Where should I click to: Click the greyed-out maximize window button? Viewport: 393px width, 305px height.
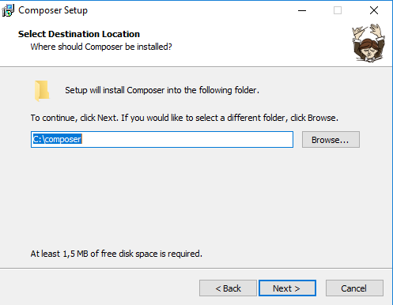pyautogui.click(x=338, y=10)
